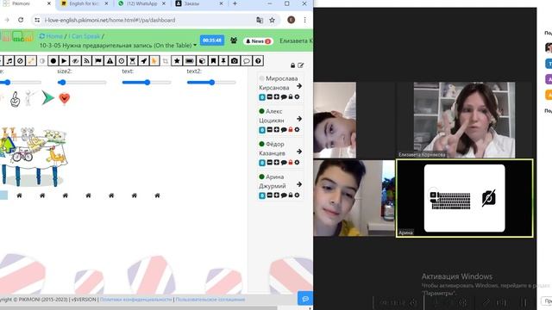This screenshot has height=310, width=552.
Task: Switch to the English for kids tab
Action: tap(85, 3)
